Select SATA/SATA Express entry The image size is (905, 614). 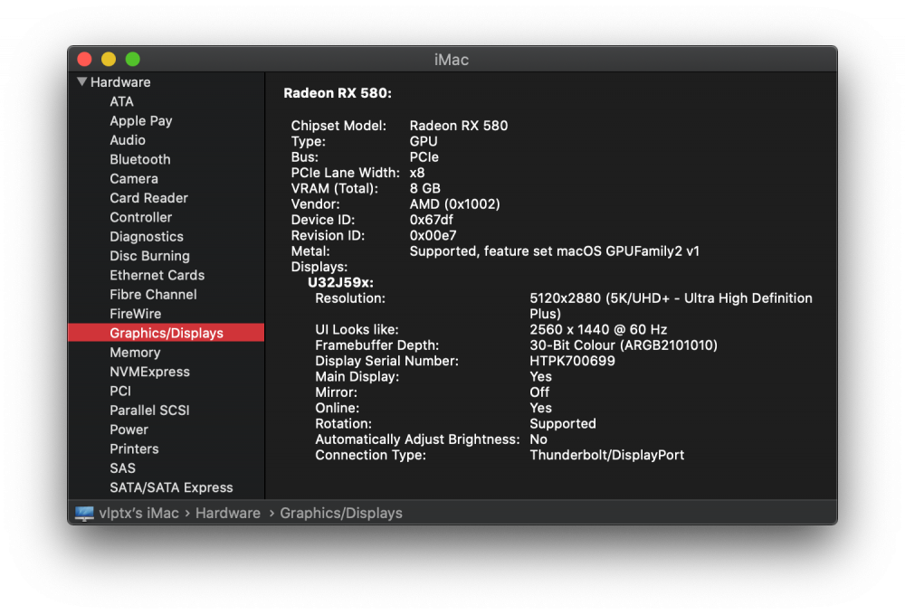pos(171,487)
